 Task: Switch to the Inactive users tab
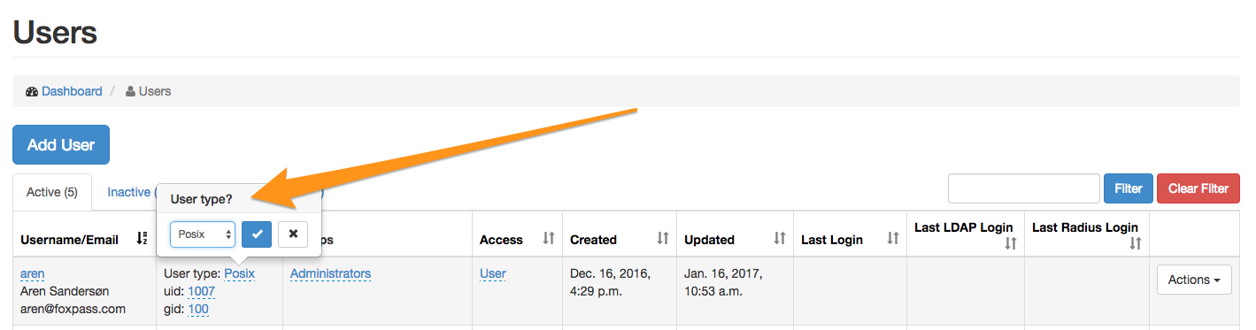tap(128, 192)
